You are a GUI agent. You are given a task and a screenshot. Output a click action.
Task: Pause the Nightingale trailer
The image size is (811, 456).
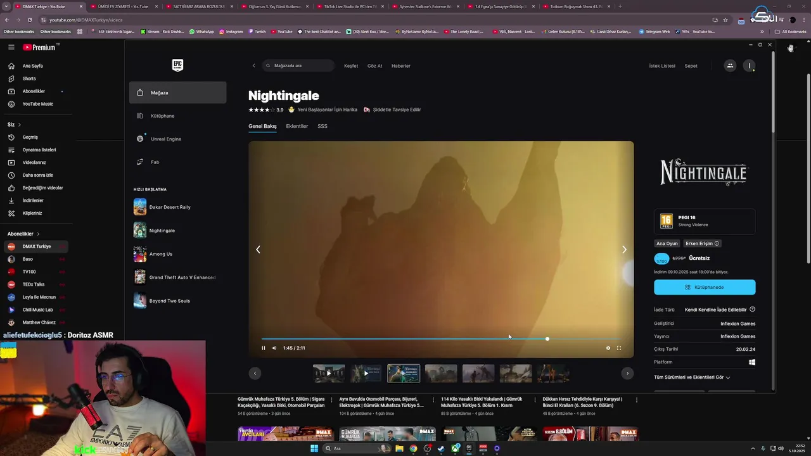(264, 348)
